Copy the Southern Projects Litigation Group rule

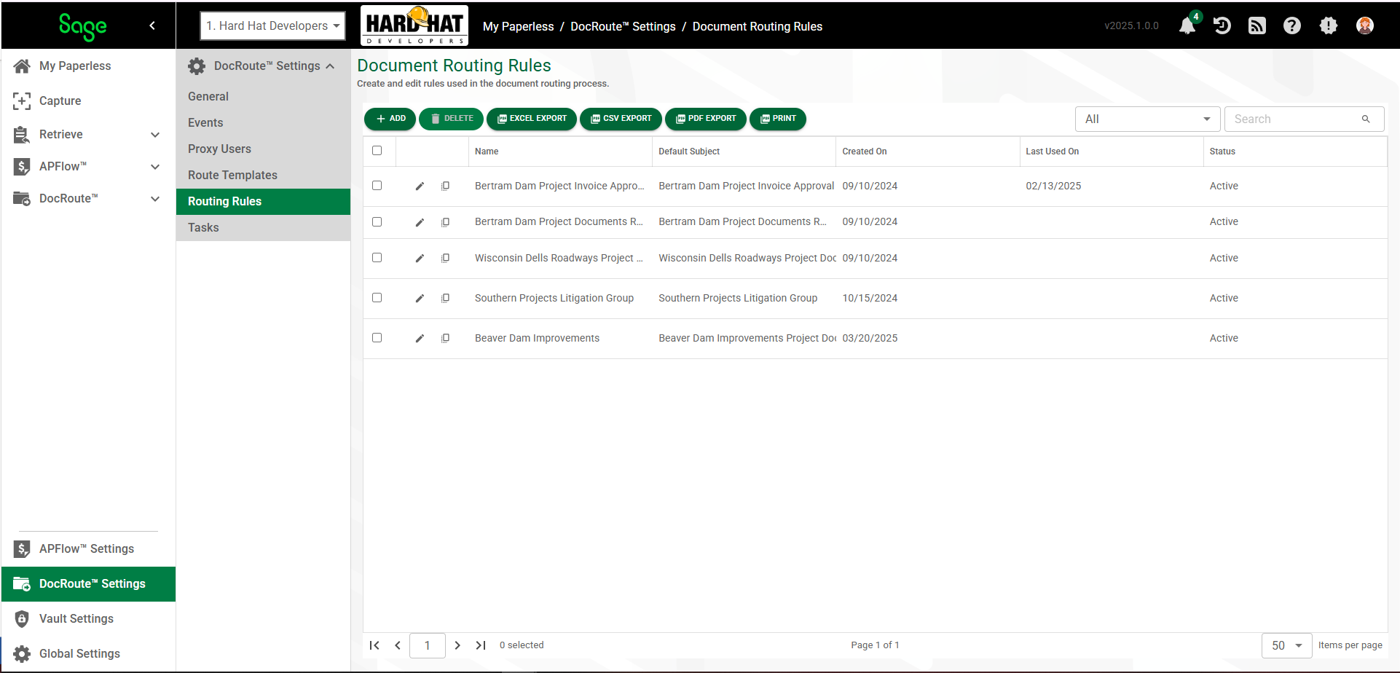tap(445, 299)
